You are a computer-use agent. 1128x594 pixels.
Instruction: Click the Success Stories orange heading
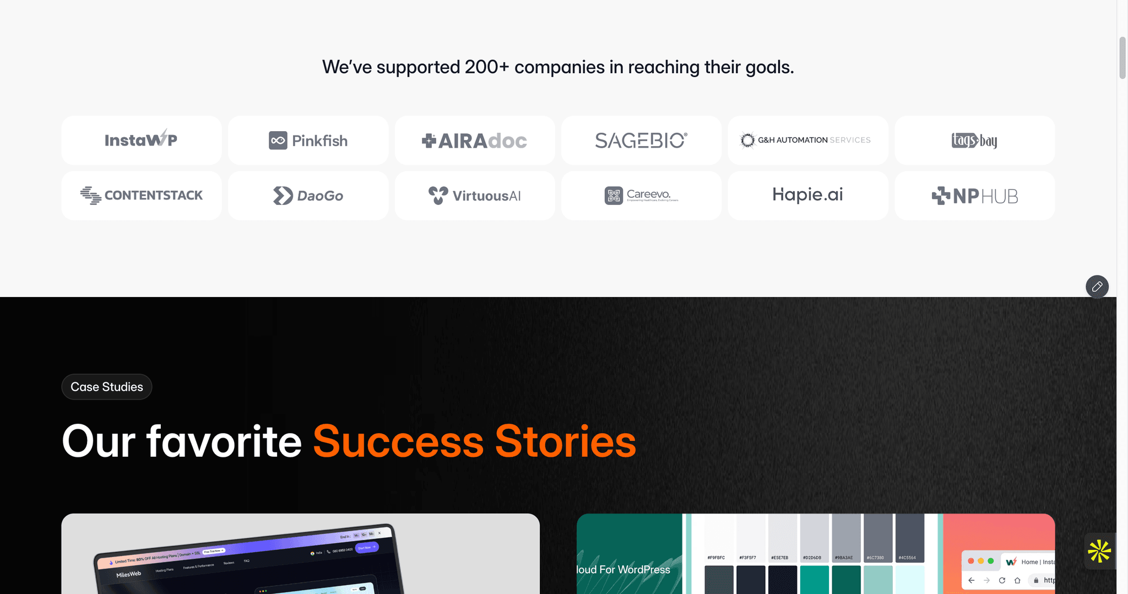[x=474, y=441]
